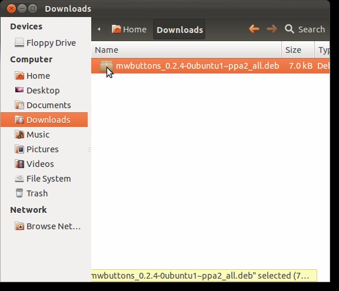
Task: Sort files by Size column header
Action: [x=298, y=50]
